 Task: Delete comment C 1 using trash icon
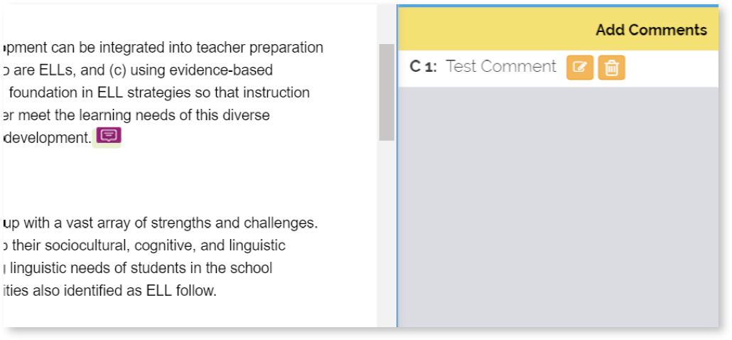click(x=611, y=68)
